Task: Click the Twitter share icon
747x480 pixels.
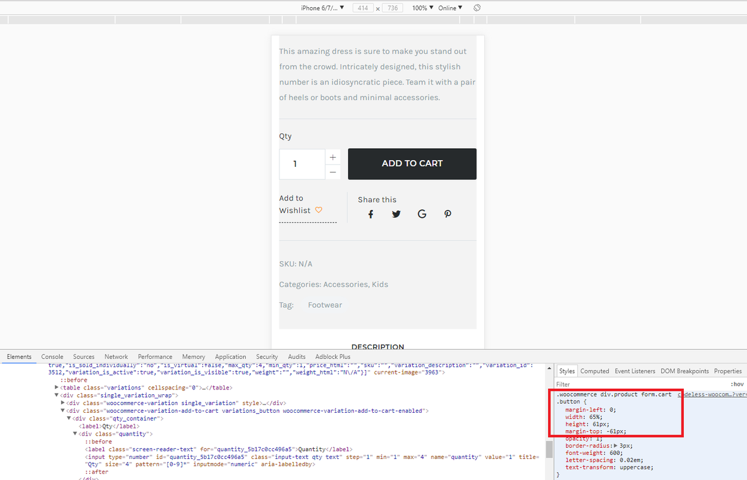Action: point(396,214)
